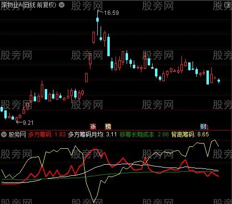Click the 16.59 high price label
232x204 pixels.
[111, 13]
